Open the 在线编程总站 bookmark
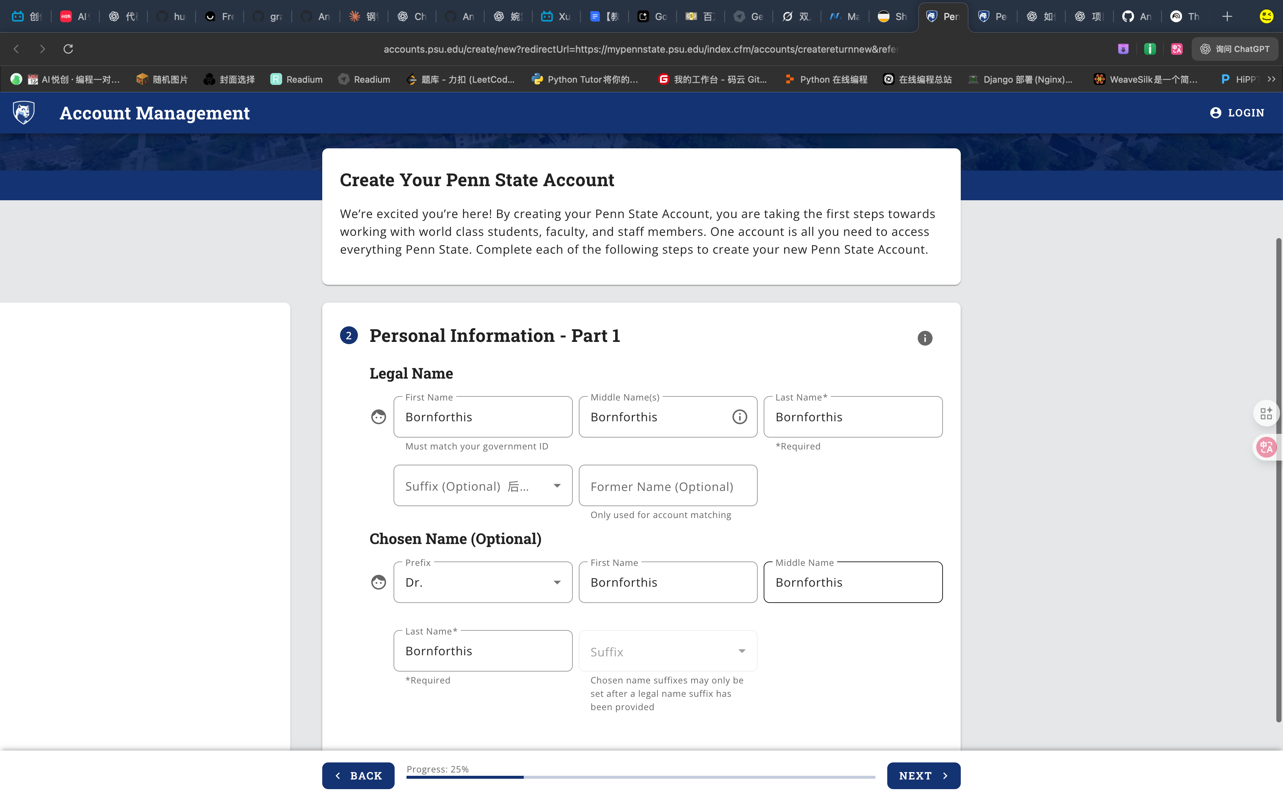The height and width of the screenshot is (801, 1283). coord(917,79)
